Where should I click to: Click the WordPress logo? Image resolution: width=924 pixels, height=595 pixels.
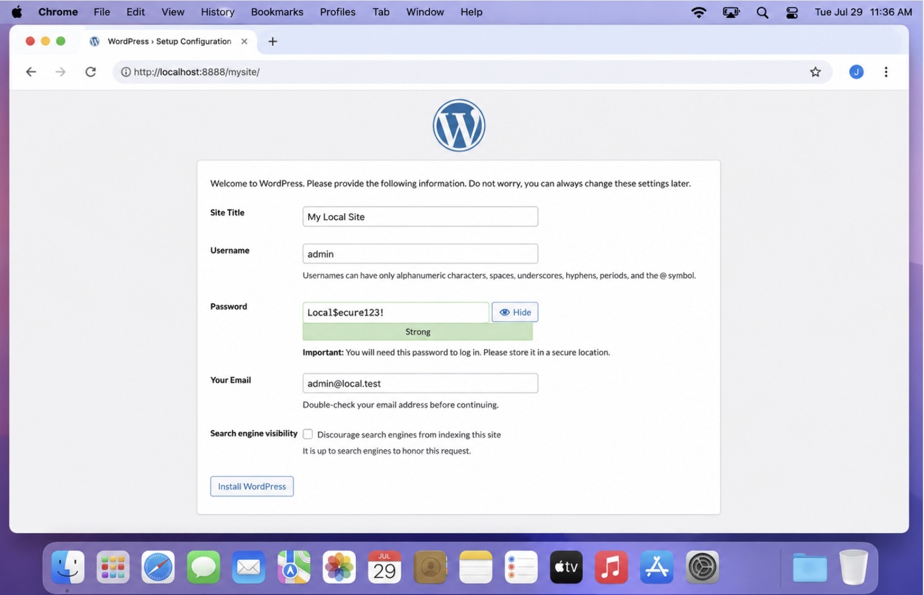pyautogui.click(x=459, y=125)
